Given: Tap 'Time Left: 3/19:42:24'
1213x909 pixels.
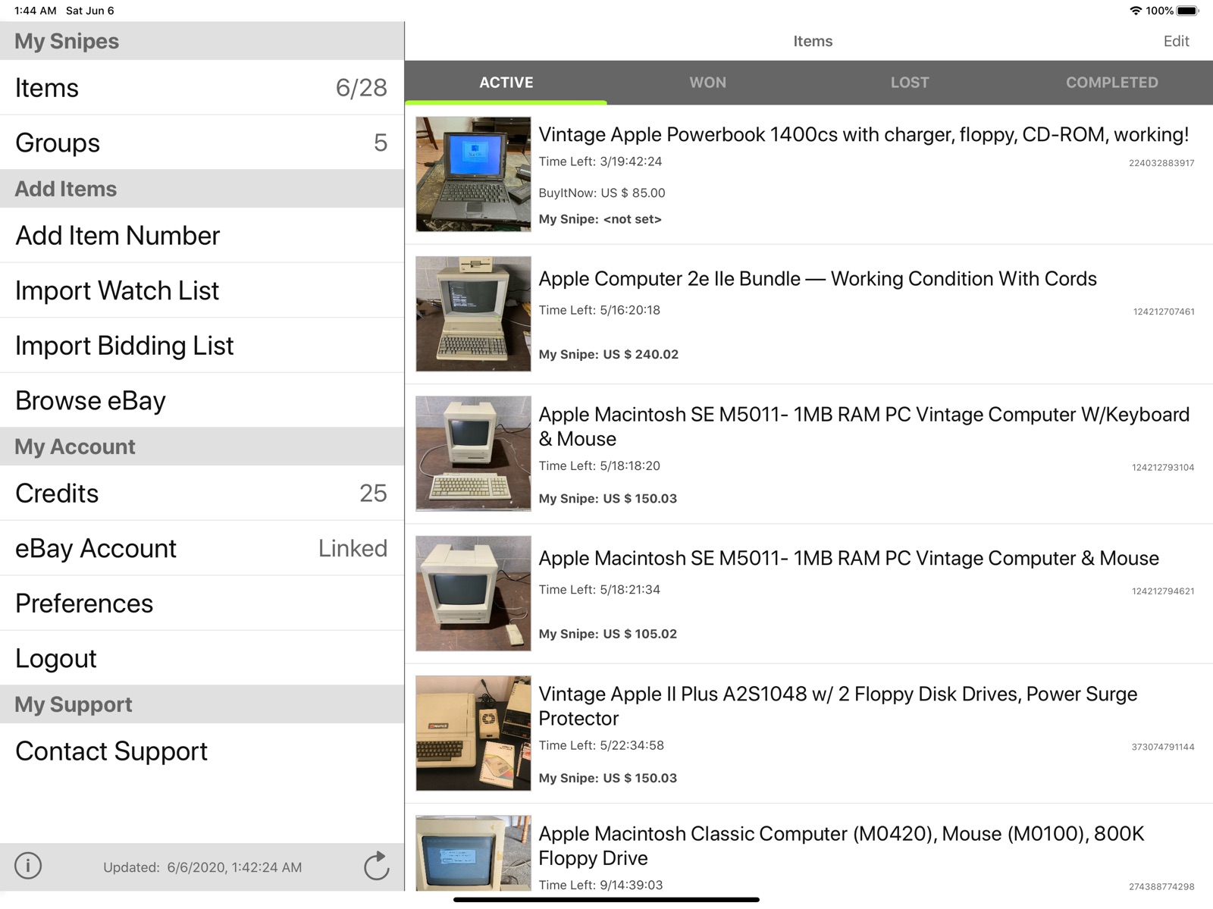Looking at the screenshot, I should [x=600, y=161].
